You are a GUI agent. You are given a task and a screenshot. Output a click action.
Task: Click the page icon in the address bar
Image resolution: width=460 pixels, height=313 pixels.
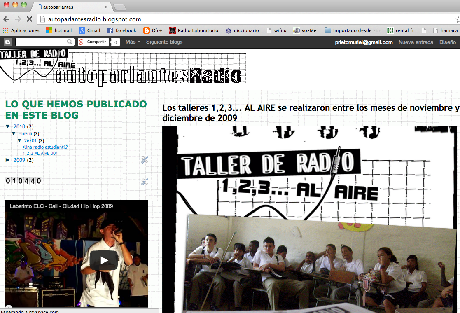[42, 19]
